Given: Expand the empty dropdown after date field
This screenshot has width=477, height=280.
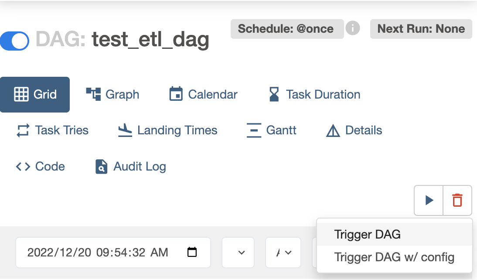Looking at the screenshot, I should (238, 253).
